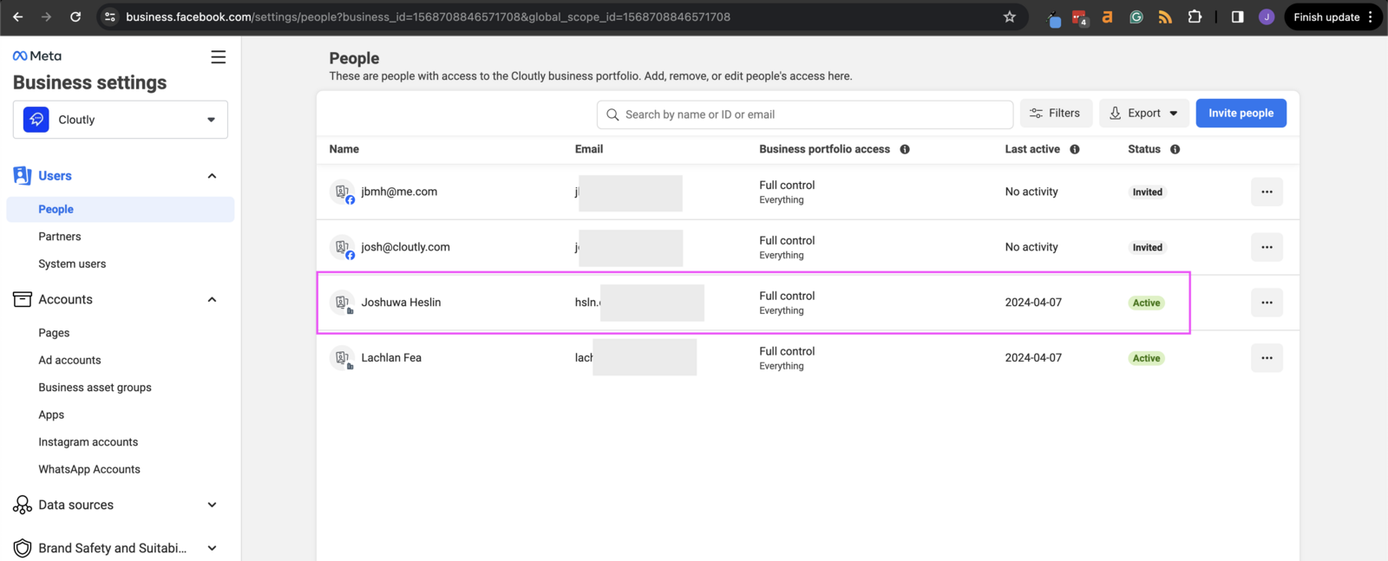Open three-dot menu for Lachlan Fea

(x=1267, y=358)
